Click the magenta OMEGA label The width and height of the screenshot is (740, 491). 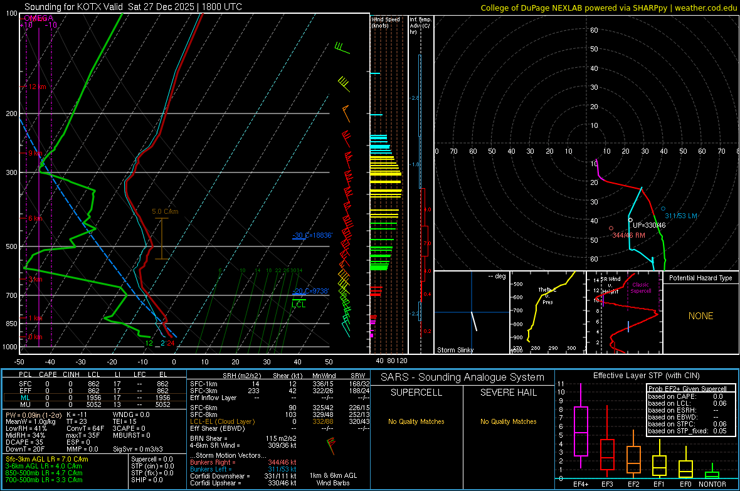coord(38,18)
